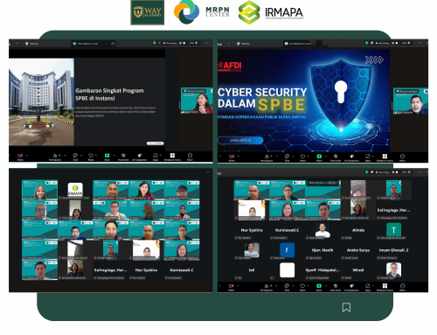Open React in the top-right Zoom window

[x=302, y=157]
